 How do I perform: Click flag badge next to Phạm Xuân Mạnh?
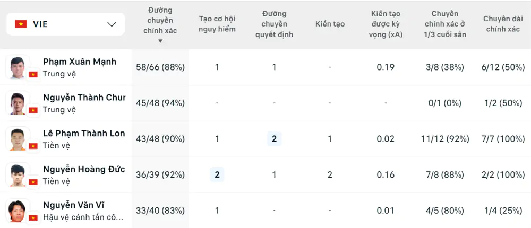[x=33, y=74]
